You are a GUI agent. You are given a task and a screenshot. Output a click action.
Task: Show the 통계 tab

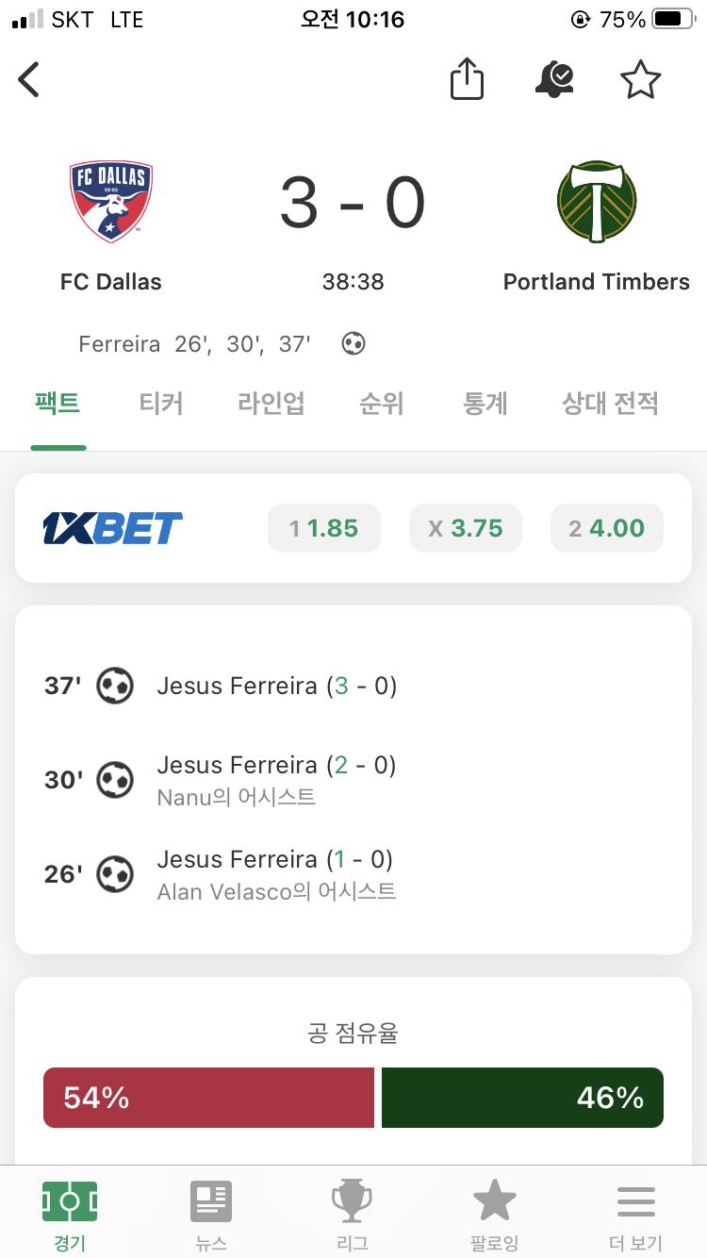point(485,405)
